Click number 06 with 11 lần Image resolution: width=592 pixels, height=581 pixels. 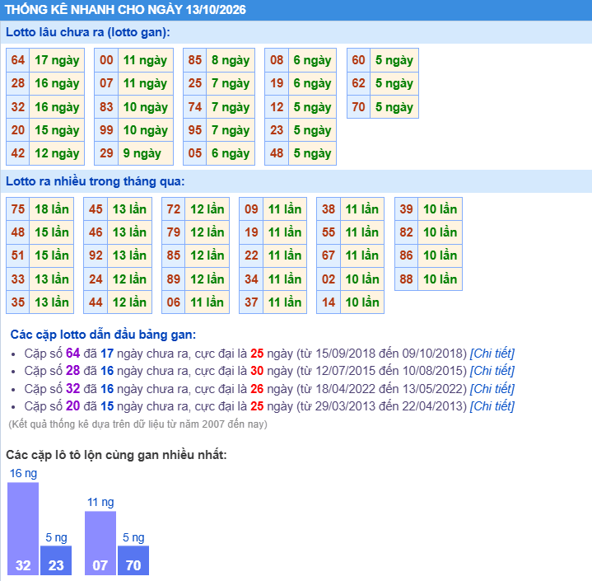tap(174, 302)
